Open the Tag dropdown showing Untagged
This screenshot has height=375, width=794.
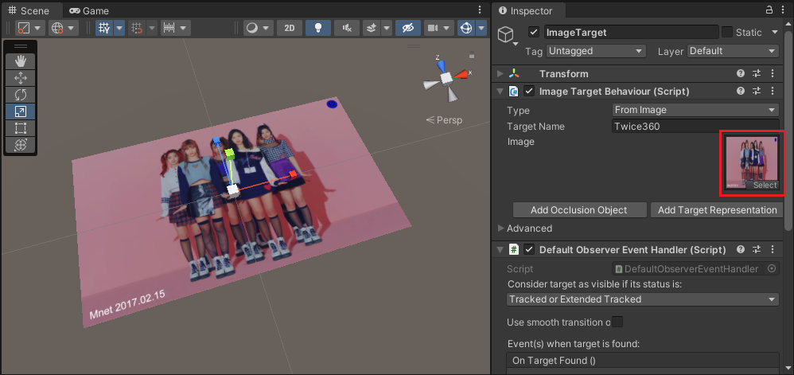[596, 51]
